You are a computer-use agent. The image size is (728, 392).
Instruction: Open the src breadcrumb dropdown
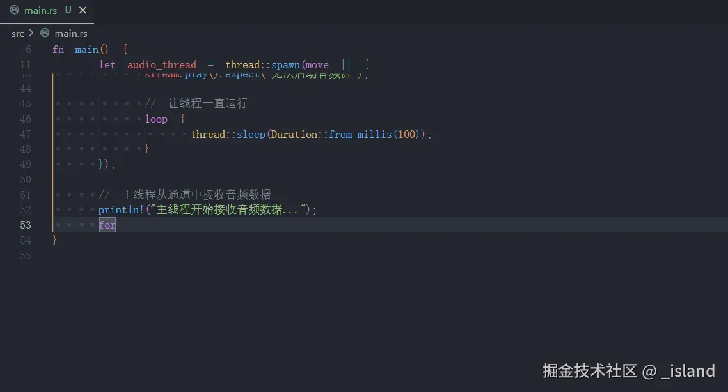(x=18, y=33)
